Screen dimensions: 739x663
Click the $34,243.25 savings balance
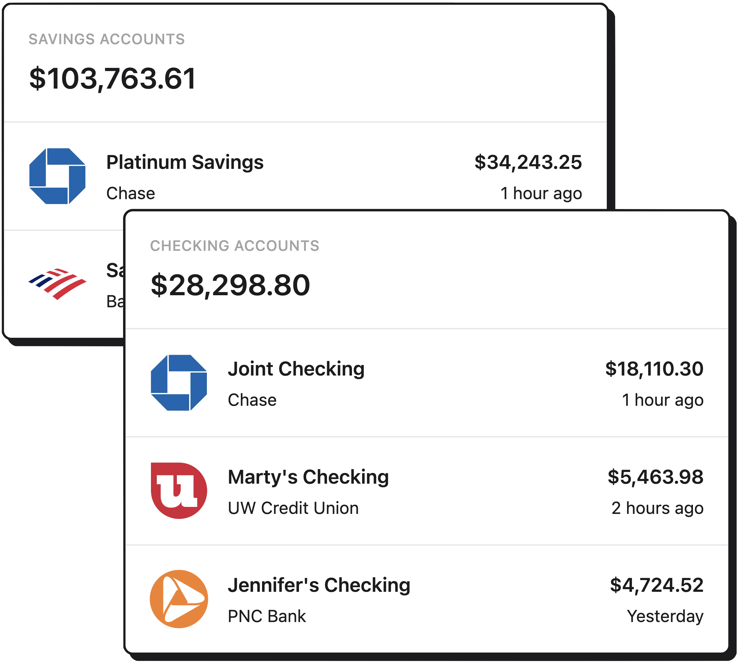pyautogui.click(x=528, y=162)
